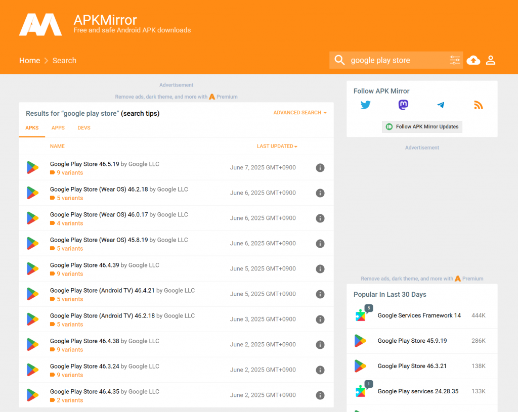Click the upload APK cloud icon

click(x=473, y=60)
